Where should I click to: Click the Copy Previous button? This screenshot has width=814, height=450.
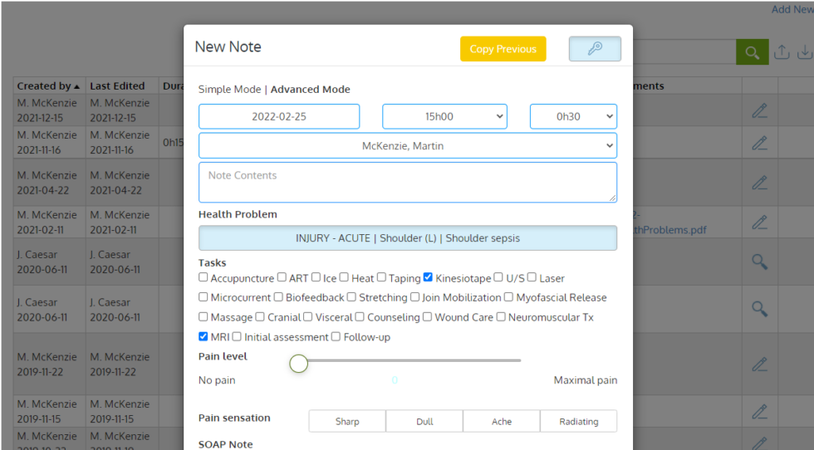[503, 49]
